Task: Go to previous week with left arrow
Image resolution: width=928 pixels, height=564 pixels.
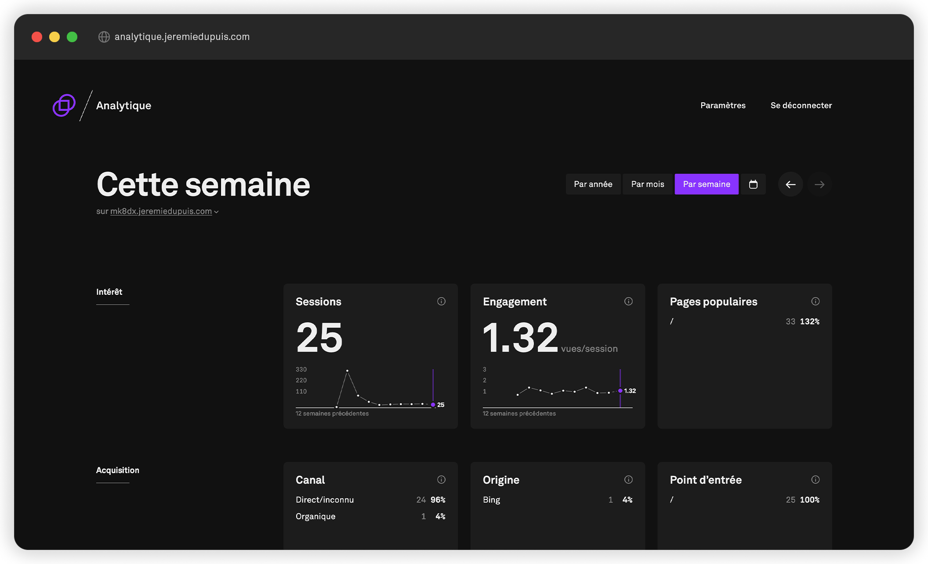Action: point(790,184)
